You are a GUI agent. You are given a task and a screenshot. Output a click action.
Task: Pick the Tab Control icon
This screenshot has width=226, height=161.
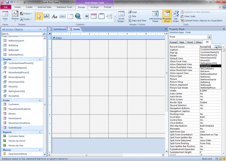pos(70,16)
